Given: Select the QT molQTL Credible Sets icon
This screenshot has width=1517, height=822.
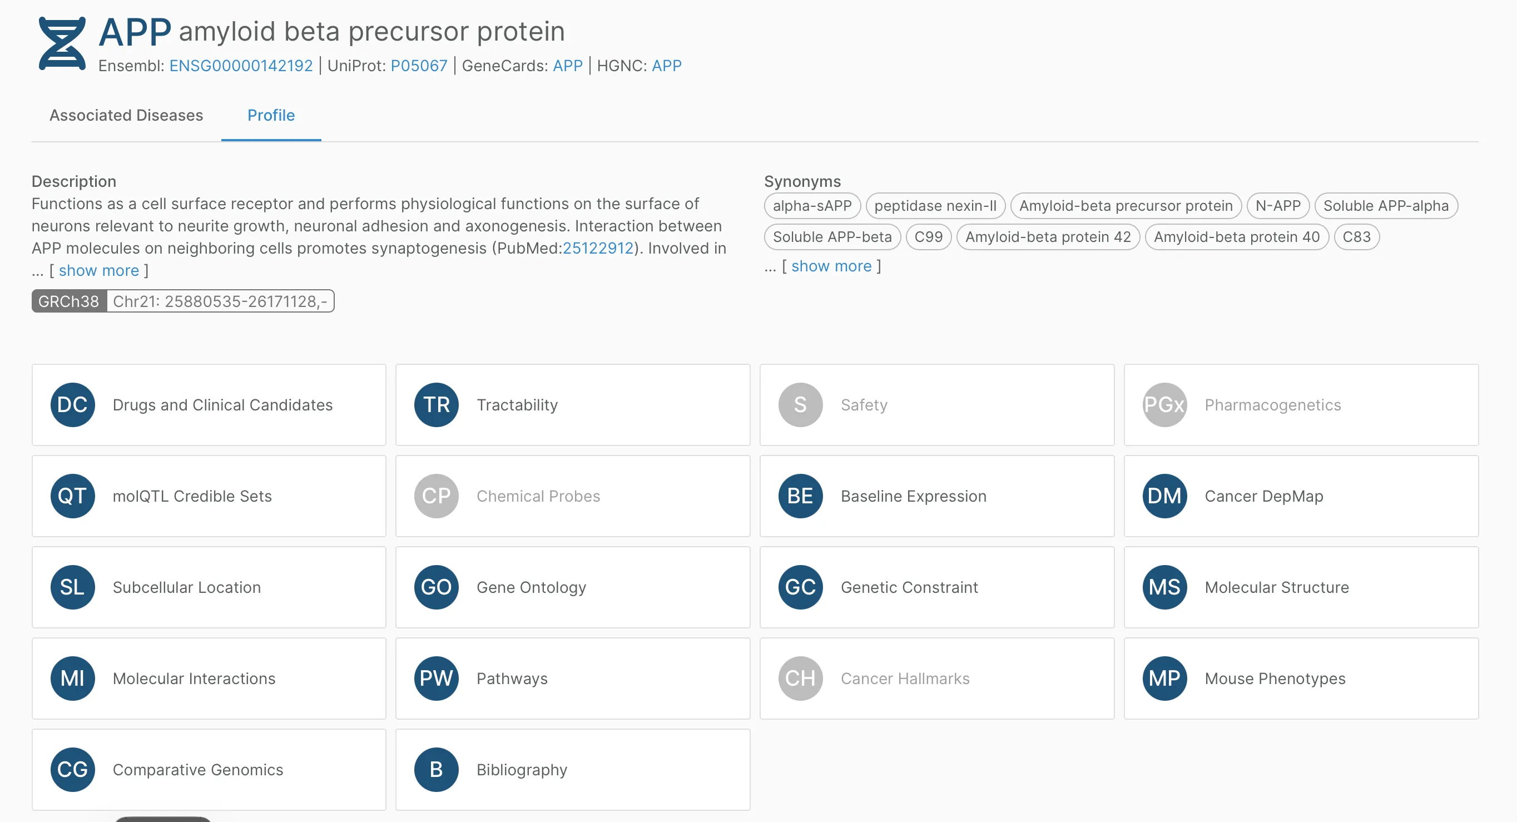Looking at the screenshot, I should 72,497.
